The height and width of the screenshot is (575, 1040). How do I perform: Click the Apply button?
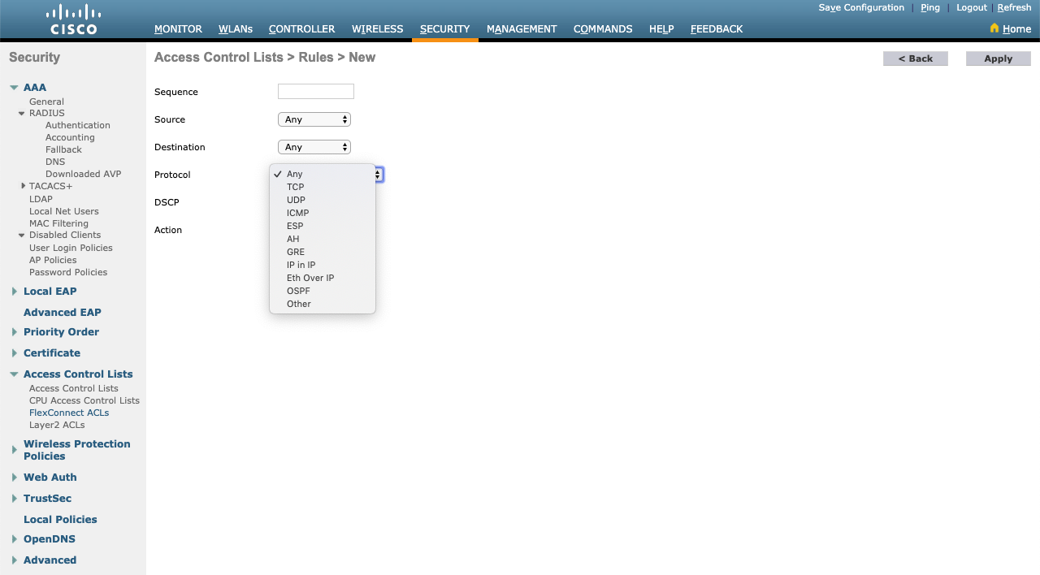pyautogui.click(x=998, y=58)
